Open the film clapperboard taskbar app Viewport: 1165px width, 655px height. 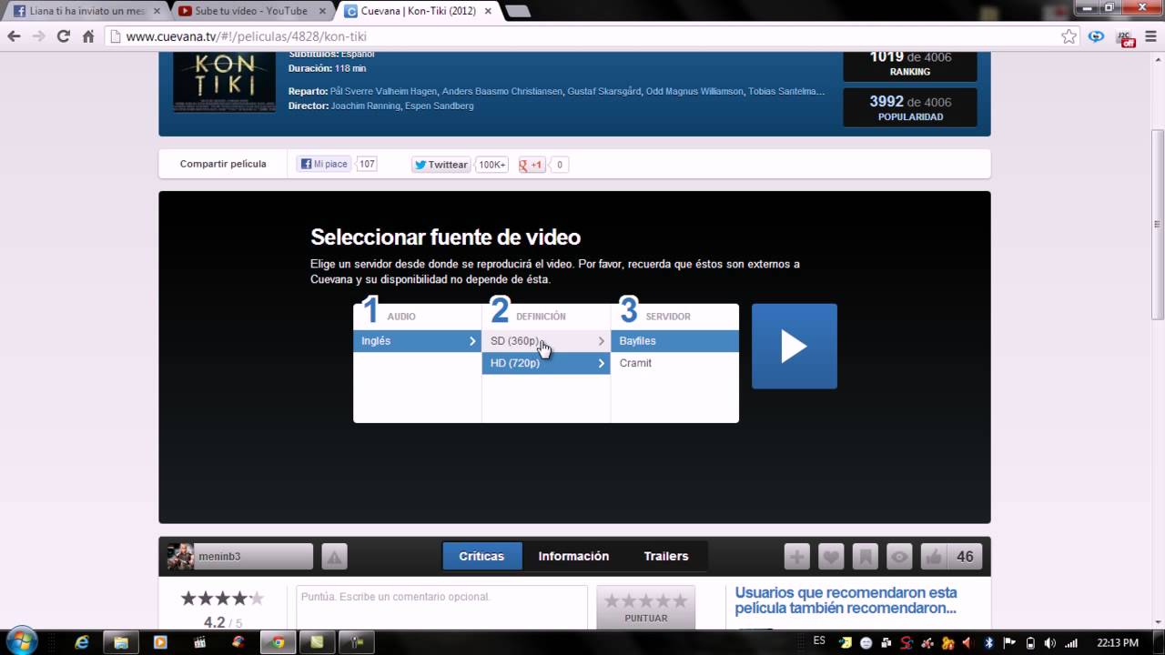[x=199, y=642]
